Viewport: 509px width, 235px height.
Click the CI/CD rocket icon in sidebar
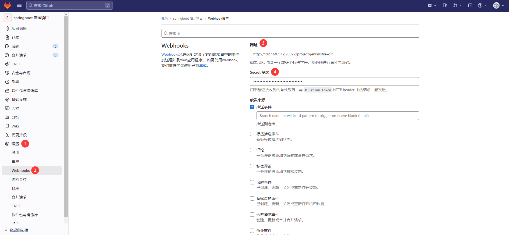pos(7,64)
